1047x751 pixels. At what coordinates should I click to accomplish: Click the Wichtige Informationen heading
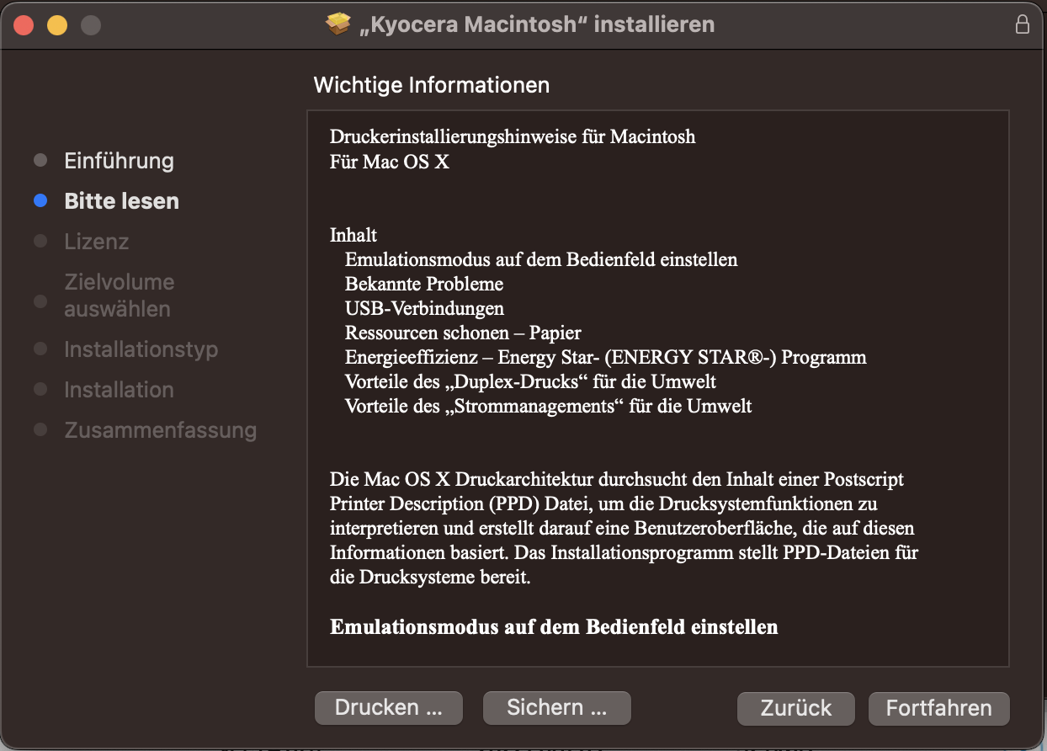(431, 85)
